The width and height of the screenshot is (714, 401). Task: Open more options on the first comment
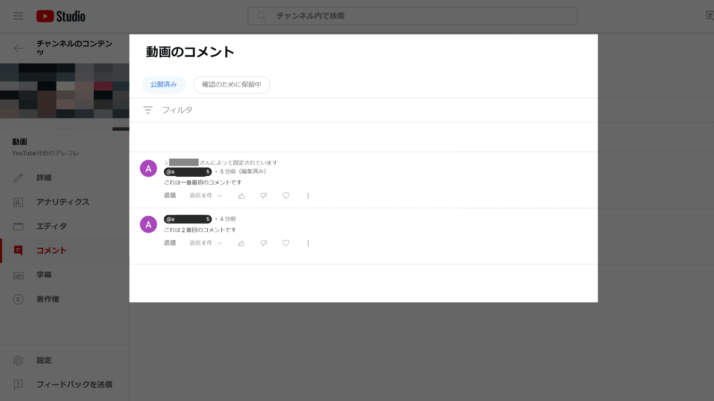pos(308,196)
